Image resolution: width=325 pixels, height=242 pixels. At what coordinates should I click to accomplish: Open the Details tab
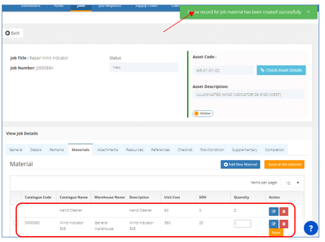pyautogui.click(x=36, y=149)
